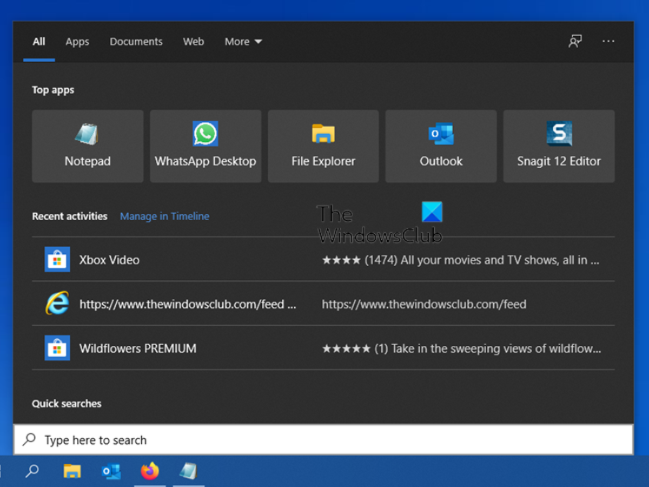Switch to the Web tab
Screen dimensions: 649x487
(193, 42)
